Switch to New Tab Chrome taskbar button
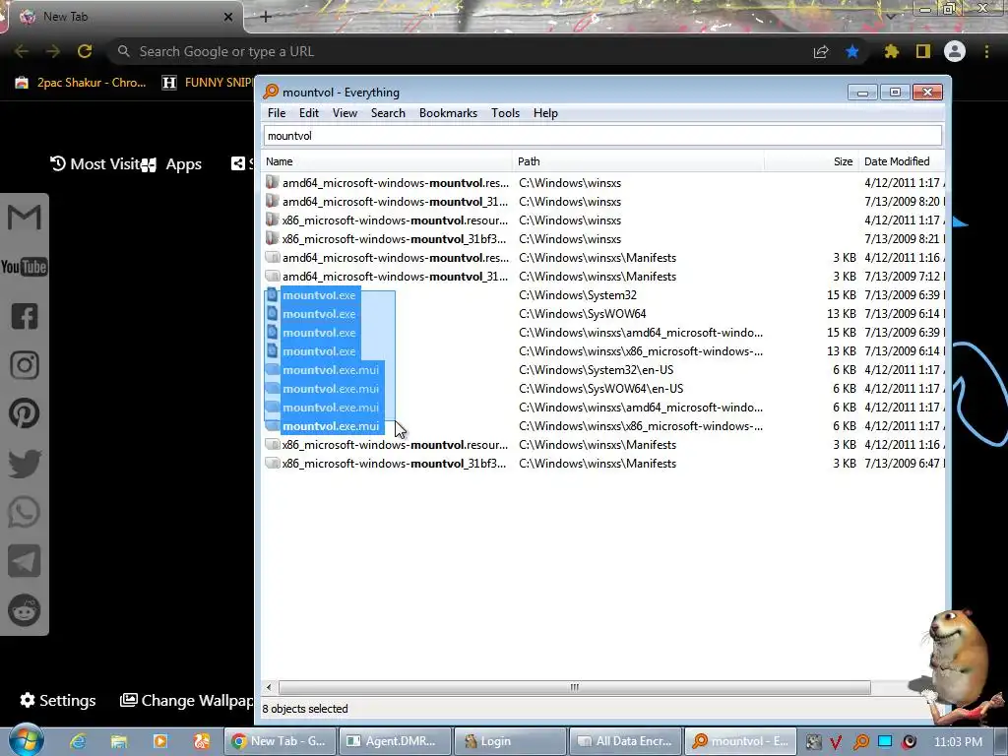This screenshot has width=1008, height=756. point(279,741)
